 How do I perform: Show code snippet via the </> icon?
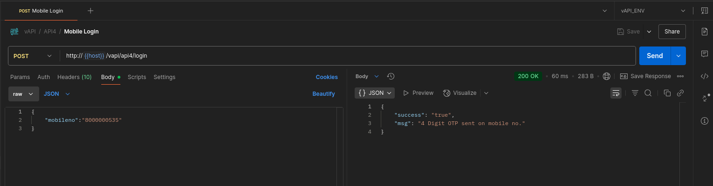tap(705, 76)
